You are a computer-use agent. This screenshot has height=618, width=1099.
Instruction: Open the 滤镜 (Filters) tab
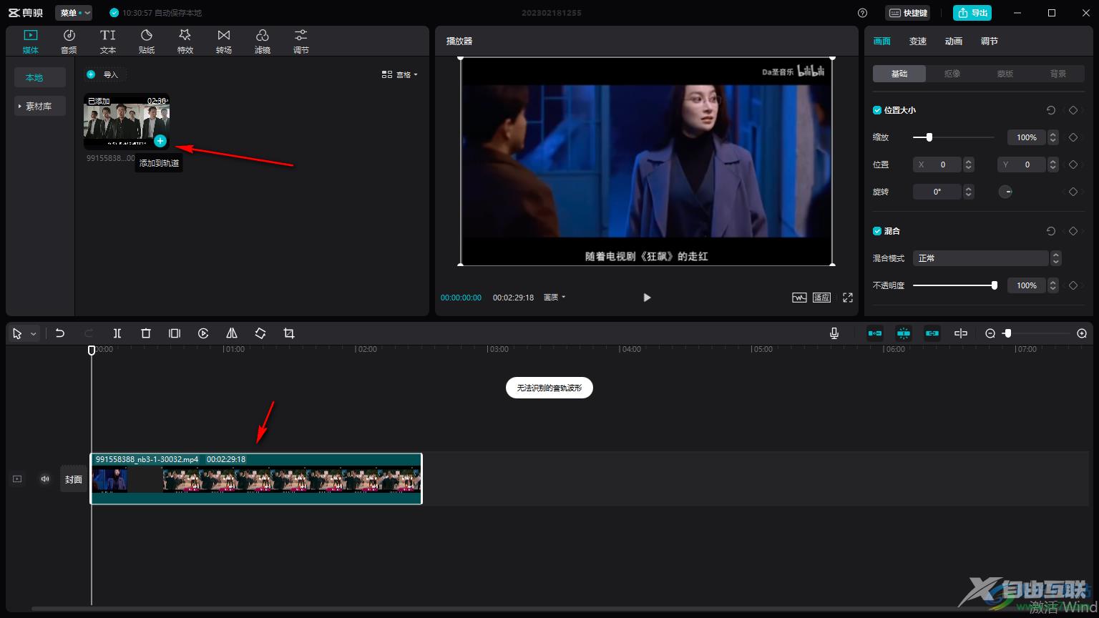(x=262, y=41)
